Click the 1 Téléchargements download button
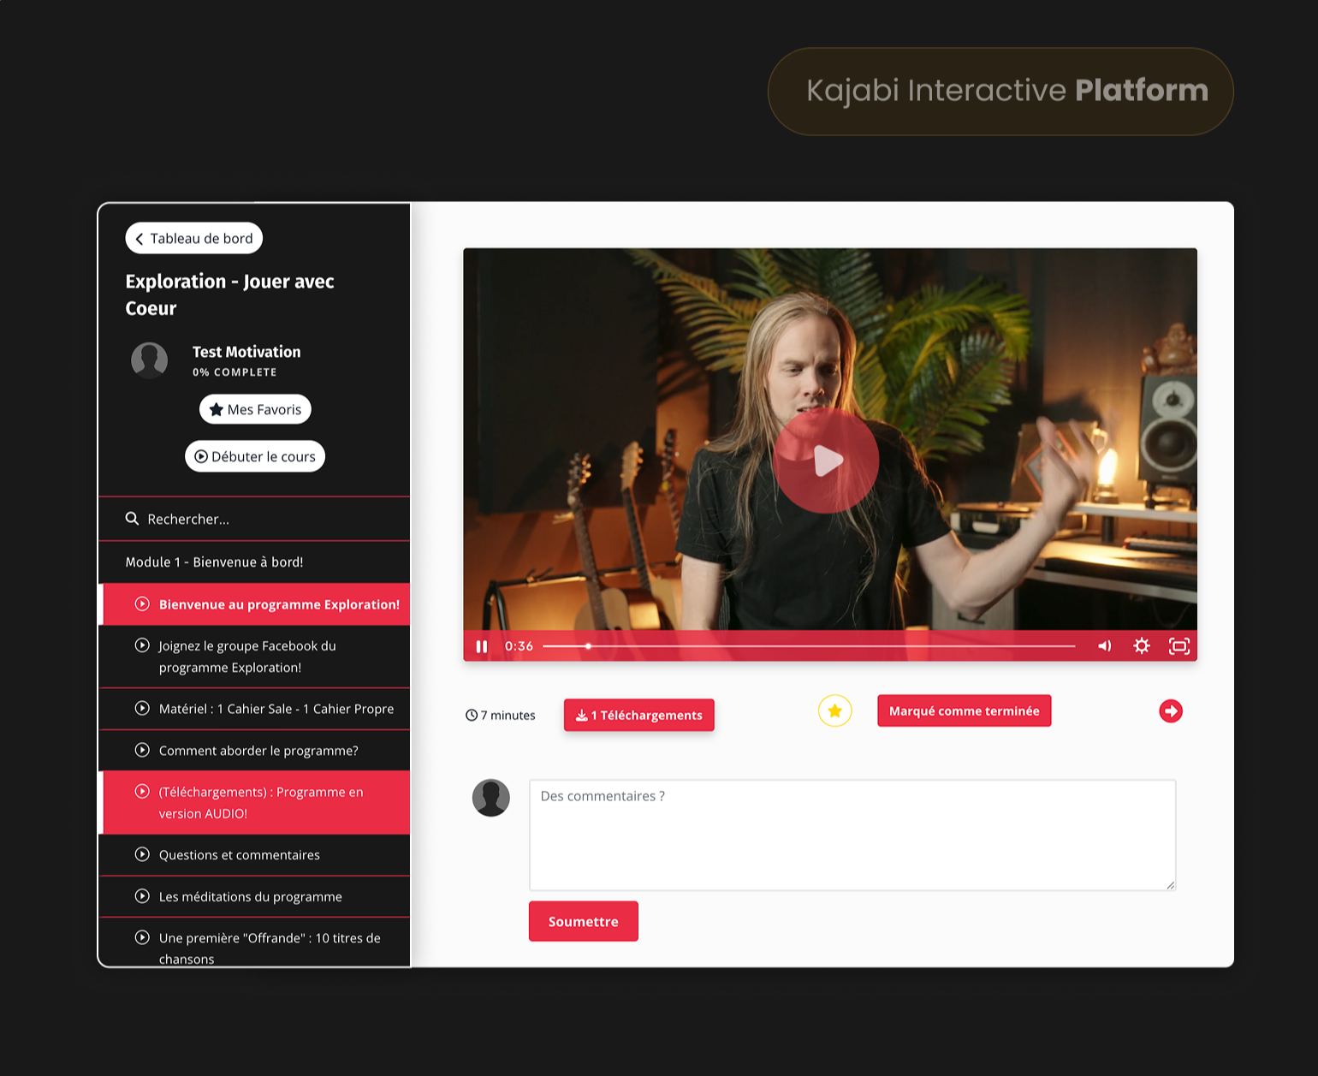1318x1076 pixels. click(639, 716)
